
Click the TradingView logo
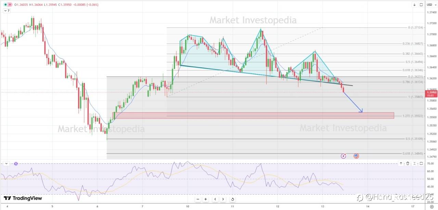click(x=23, y=198)
